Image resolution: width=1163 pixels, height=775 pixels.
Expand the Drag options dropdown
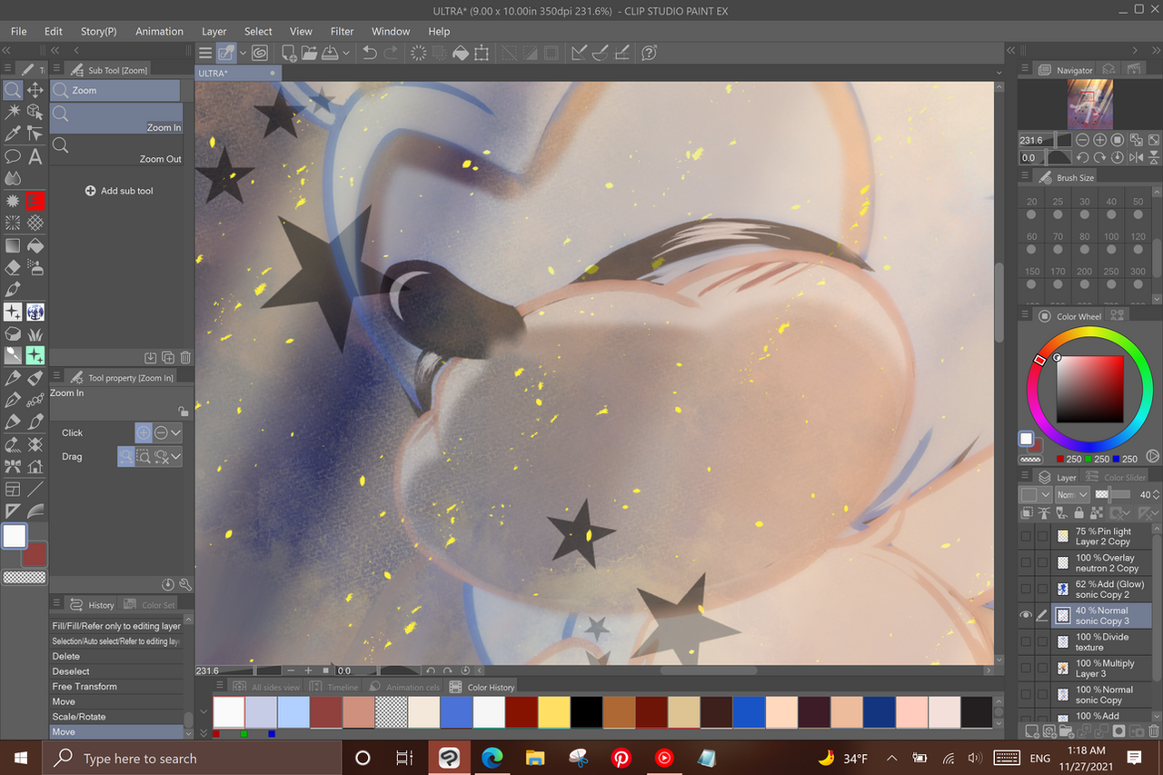[x=176, y=457]
